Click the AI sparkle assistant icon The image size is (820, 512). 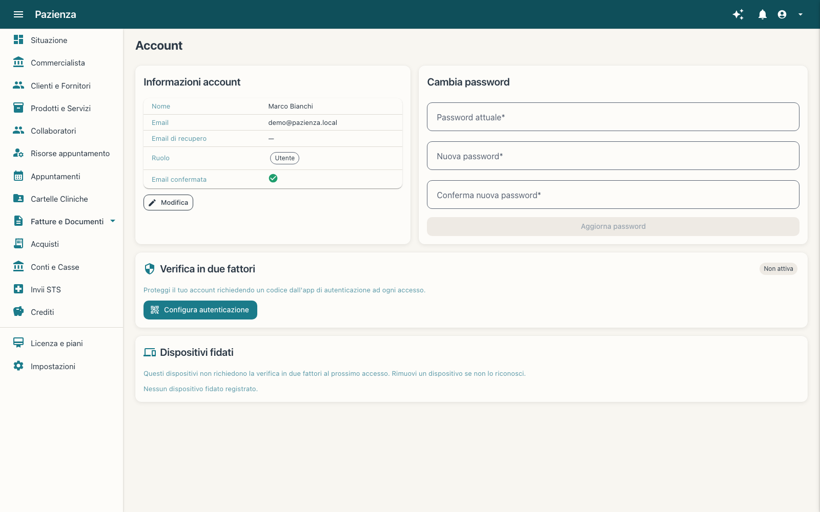738,14
